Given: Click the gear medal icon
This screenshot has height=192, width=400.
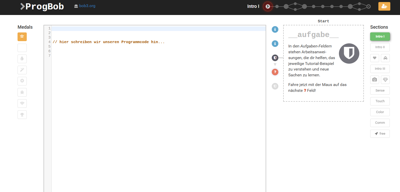Looking at the screenshot, I should [x=22, y=81].
